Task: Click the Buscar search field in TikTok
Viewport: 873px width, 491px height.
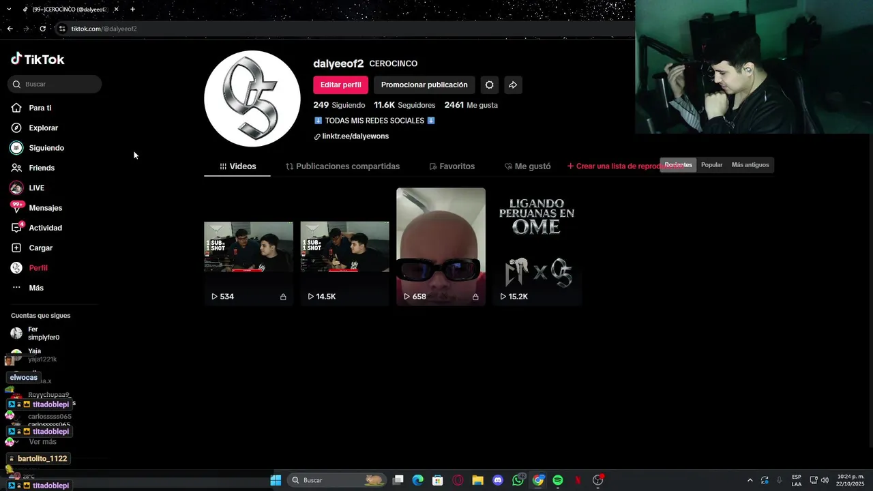Action: click(55, 84)
